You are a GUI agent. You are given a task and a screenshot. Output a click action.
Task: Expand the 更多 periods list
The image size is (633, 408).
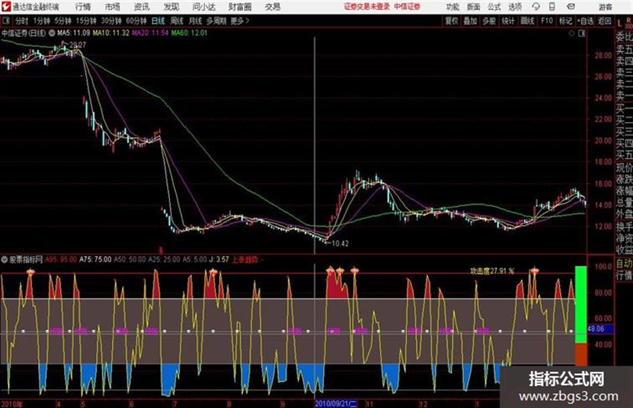pos(240,21)
